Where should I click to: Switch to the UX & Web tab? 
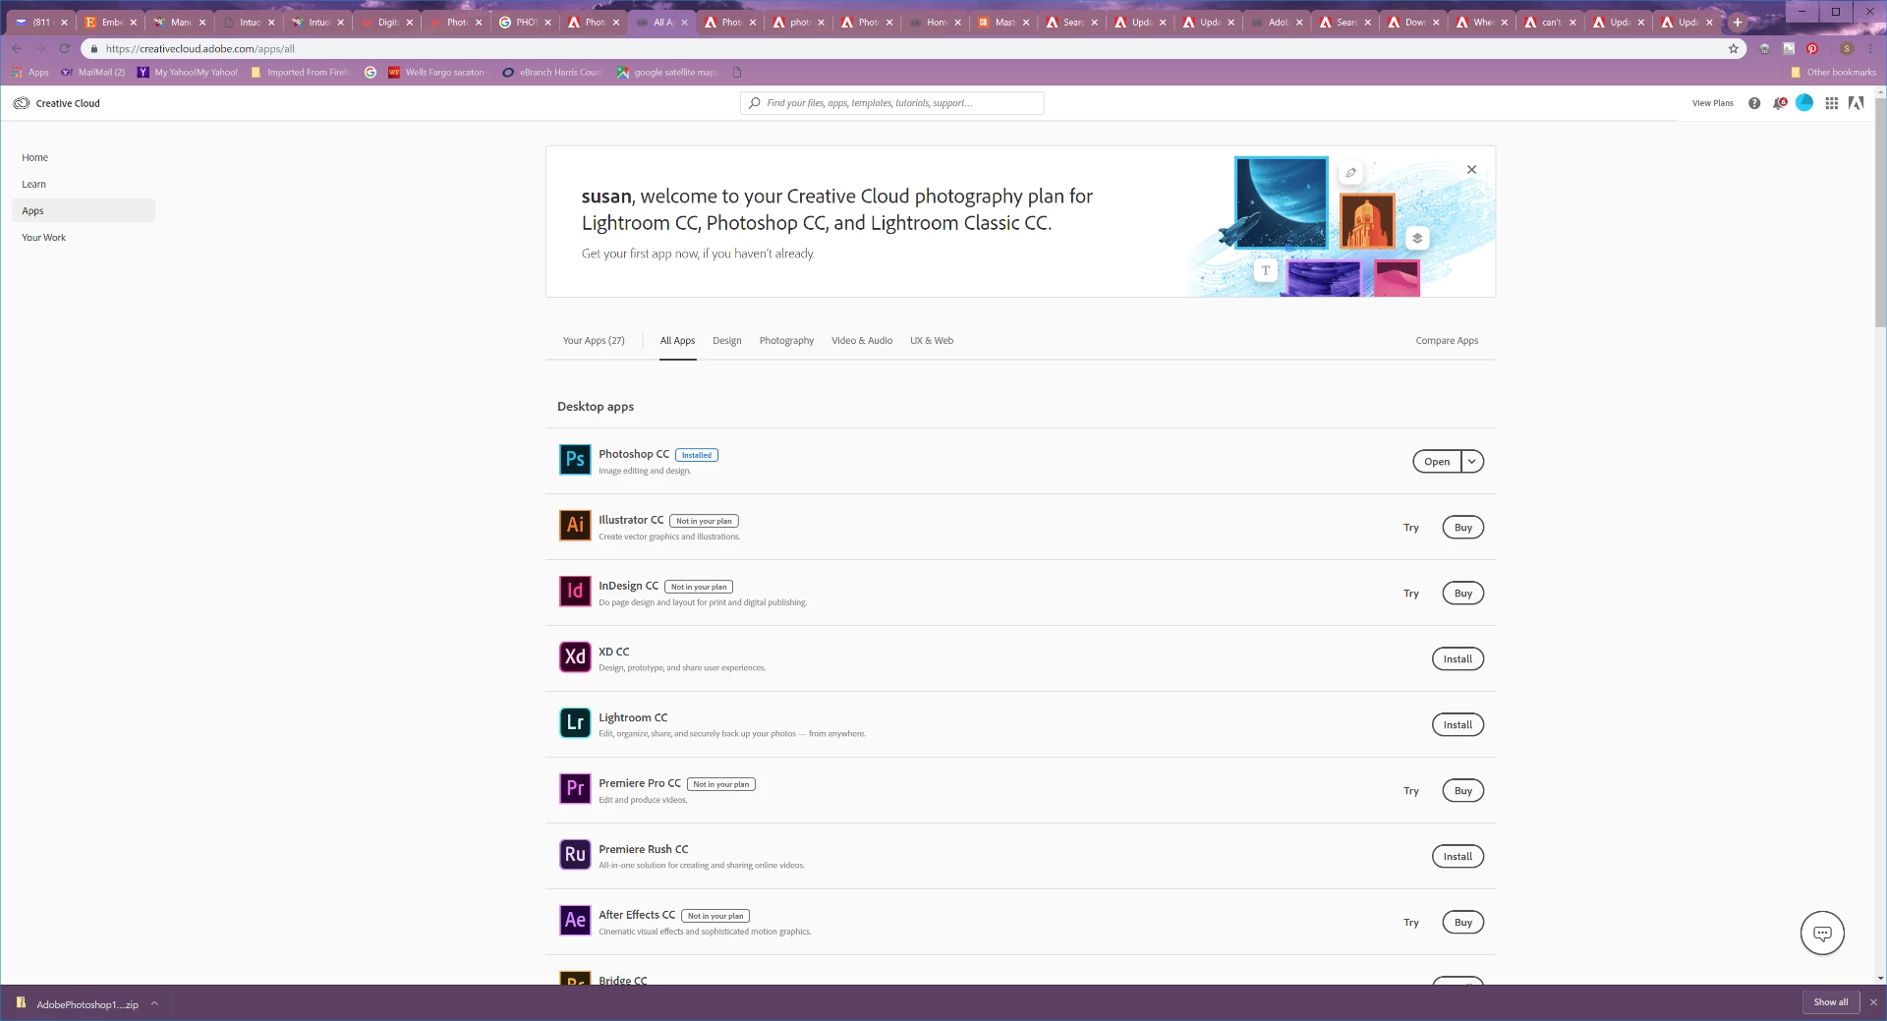click(932, 341)
